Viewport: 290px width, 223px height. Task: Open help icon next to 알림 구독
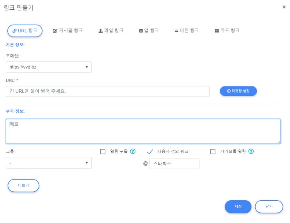coord(133,151)
